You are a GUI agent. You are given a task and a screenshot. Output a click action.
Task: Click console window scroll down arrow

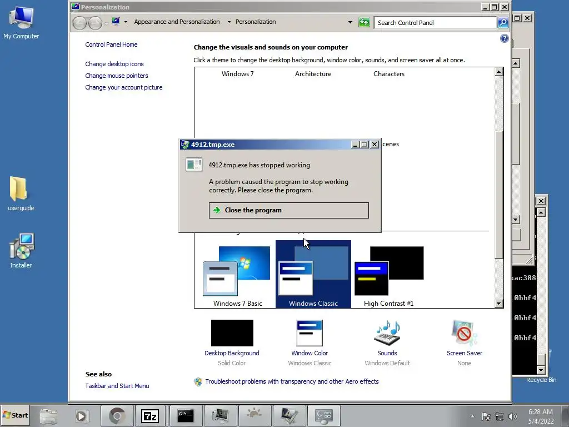coord(541,370)
